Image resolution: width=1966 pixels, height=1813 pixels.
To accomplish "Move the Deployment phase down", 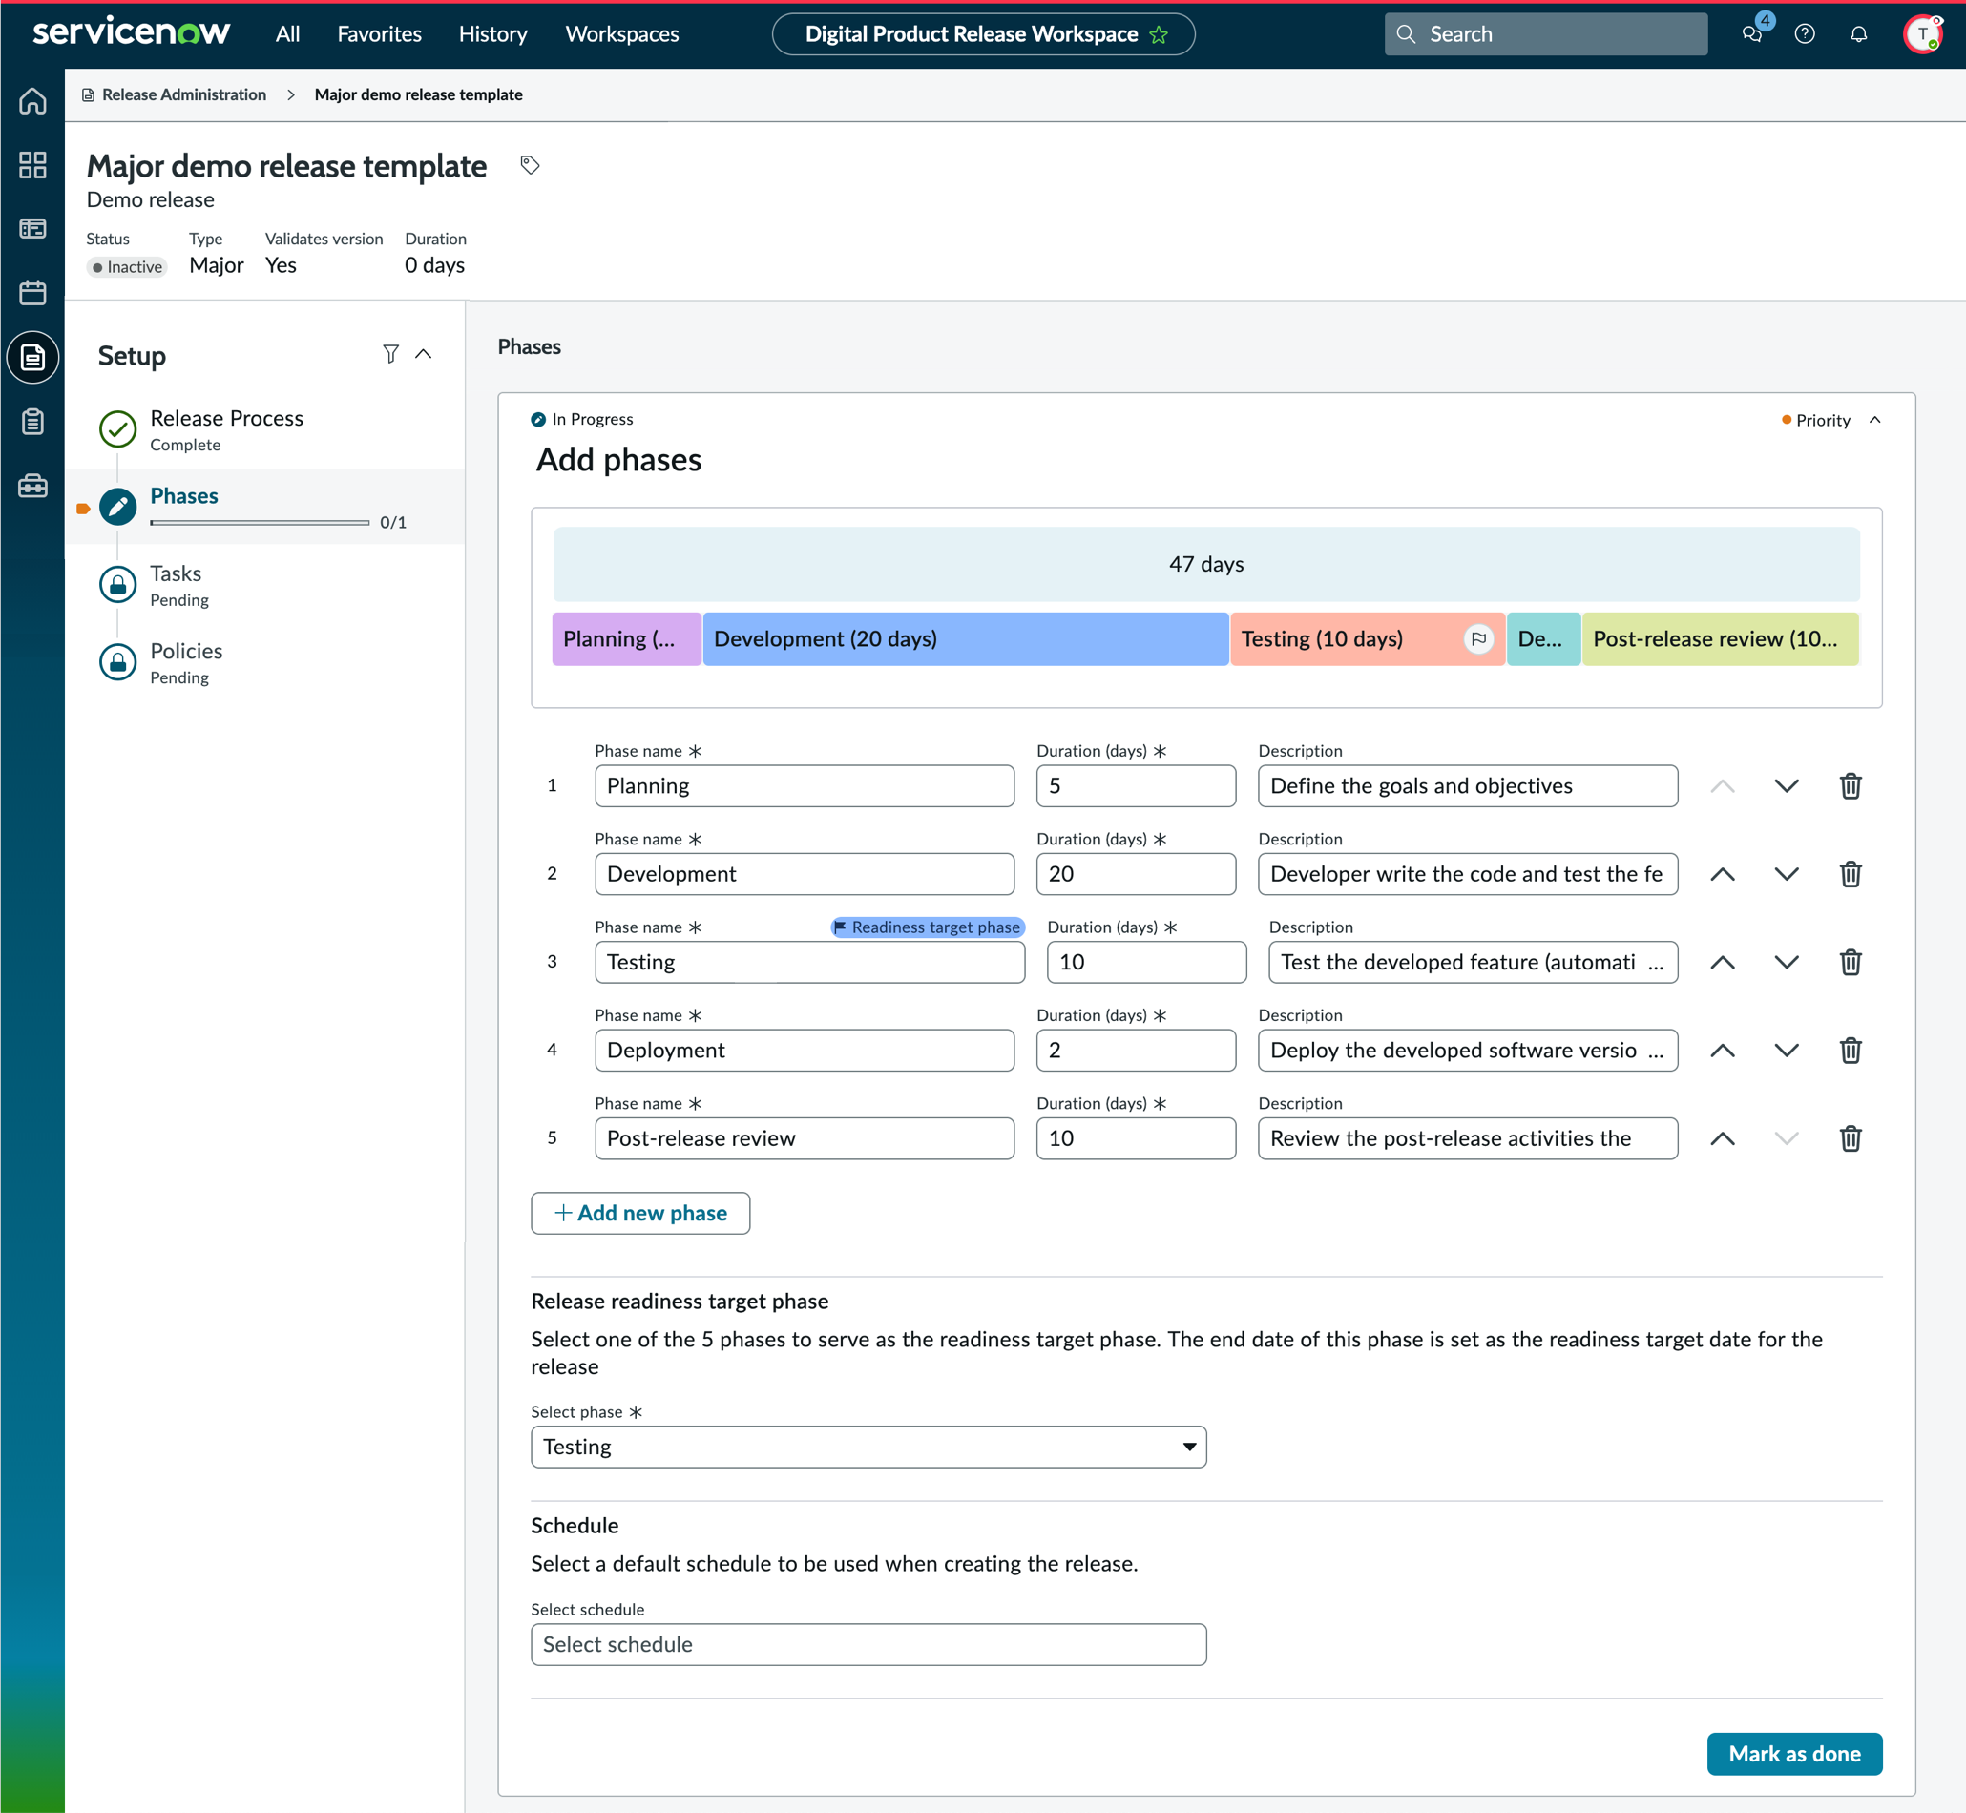I will pos(1787,1051).
